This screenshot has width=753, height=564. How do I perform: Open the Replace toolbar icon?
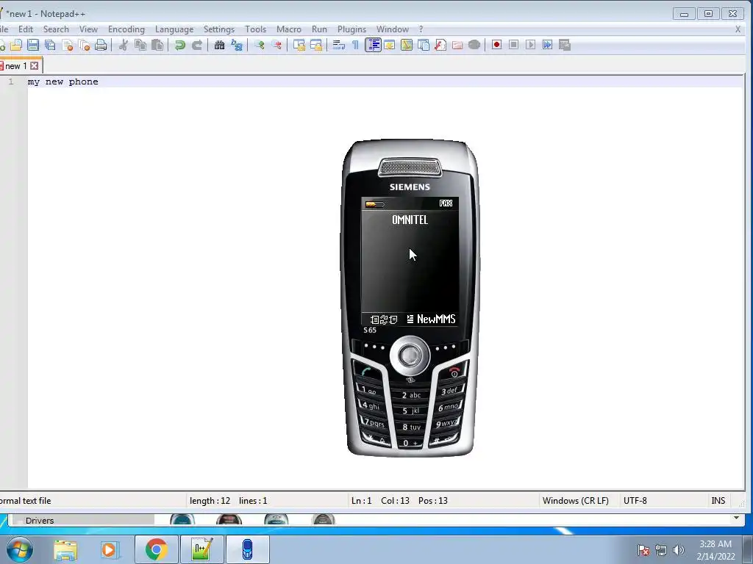pos(237,45)
